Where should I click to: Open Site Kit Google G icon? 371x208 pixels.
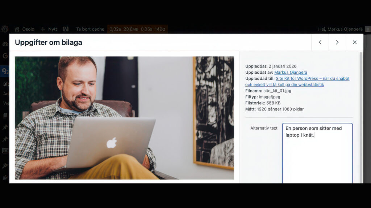click(x=5, y=56)
